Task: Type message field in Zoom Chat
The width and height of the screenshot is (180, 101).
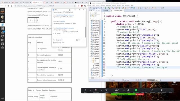Action: (x=69, y=43)
